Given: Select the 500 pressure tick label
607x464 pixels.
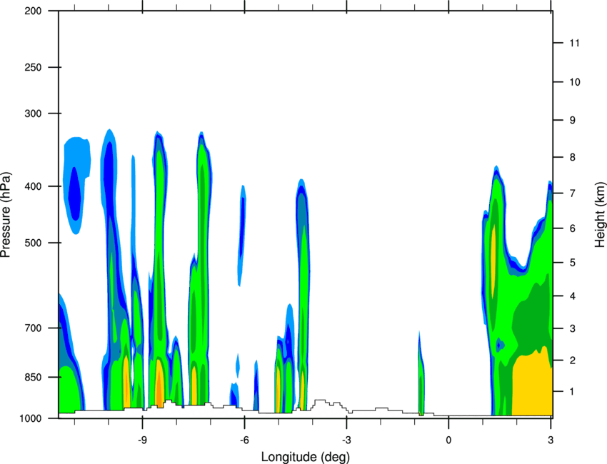Looking at the screenshot, I should [x=33, y=243].
